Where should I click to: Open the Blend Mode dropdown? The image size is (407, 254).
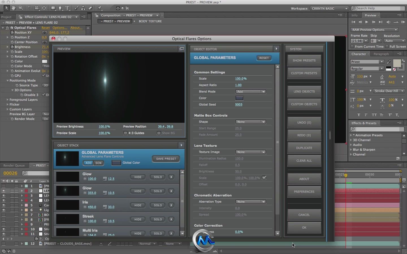point(250,91)
